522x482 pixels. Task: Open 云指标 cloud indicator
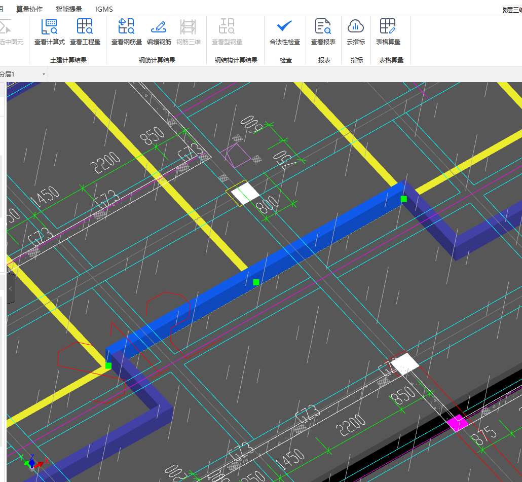pos(356,31)
